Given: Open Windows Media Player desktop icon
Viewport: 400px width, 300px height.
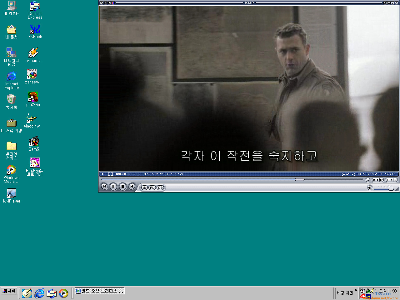Looking at the screenshot, I should click(12, 174).
